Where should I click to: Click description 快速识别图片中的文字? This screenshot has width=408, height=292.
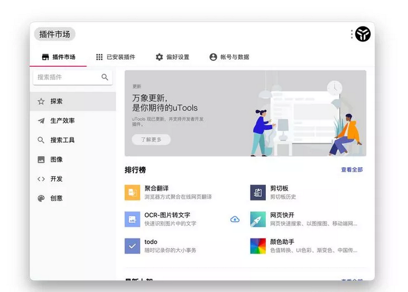(170, 224)
